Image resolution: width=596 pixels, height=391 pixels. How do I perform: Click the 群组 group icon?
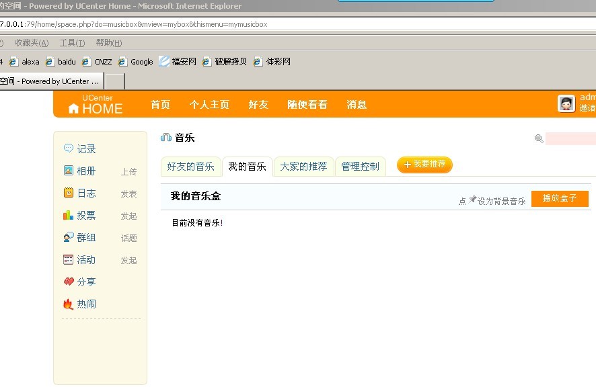point(69,237)
